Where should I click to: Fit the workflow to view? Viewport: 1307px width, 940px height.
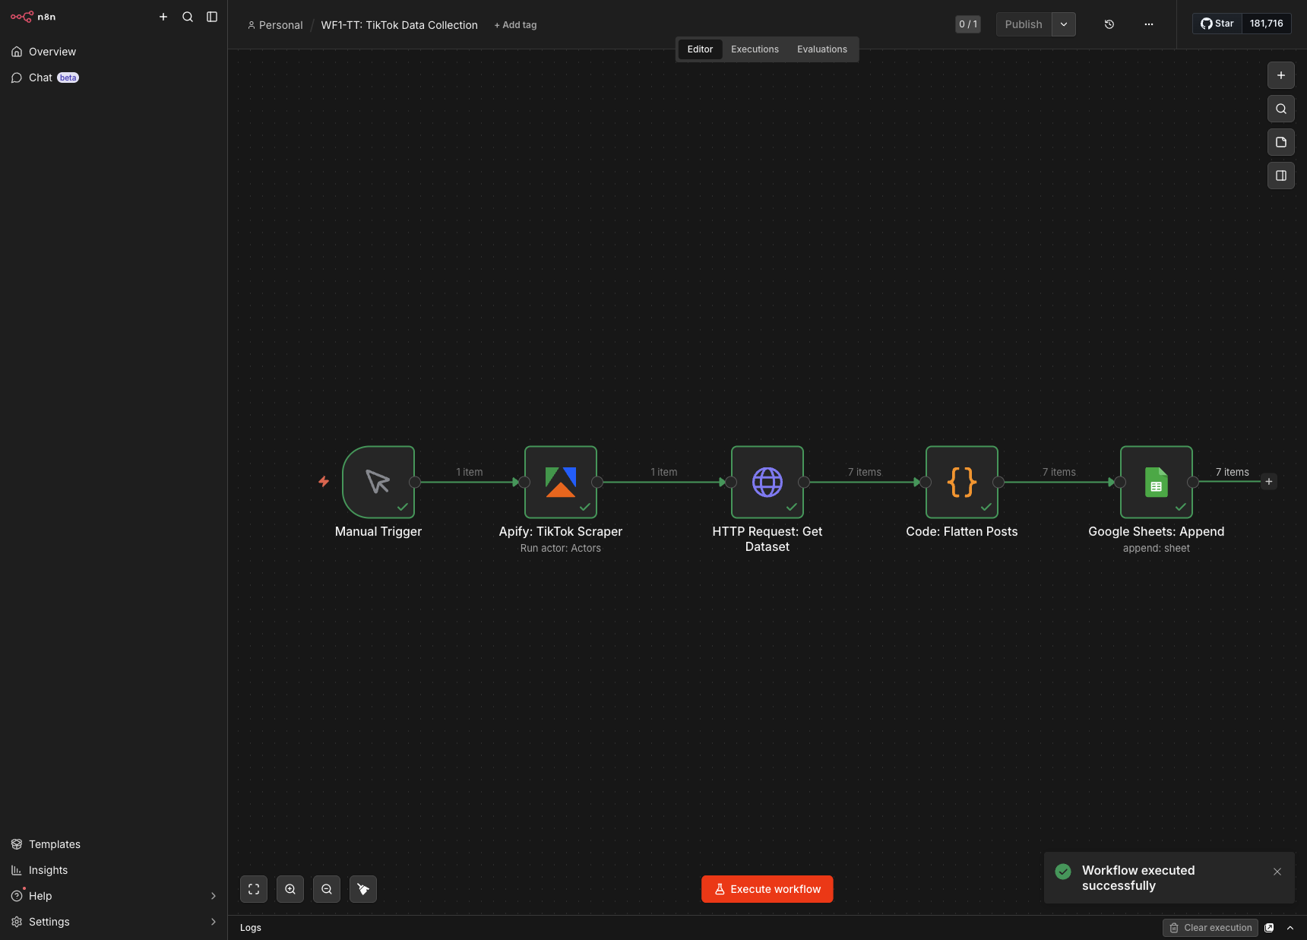click(254, 889)
